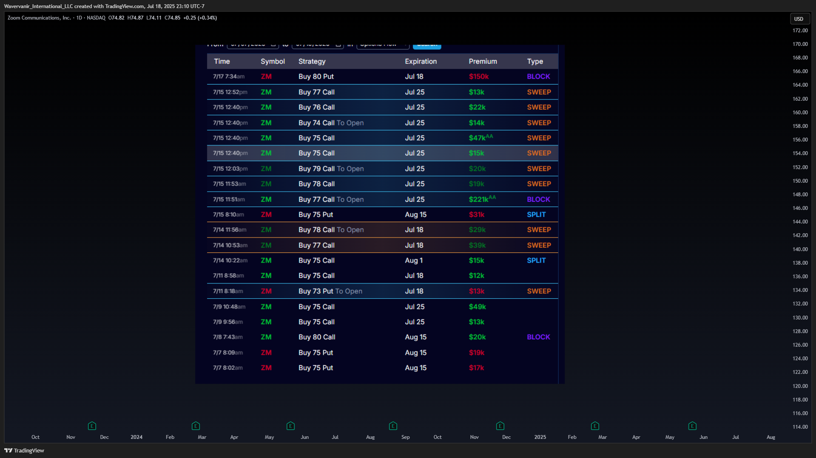Image resolution: width=816 pixels, height=458 pixels.
Task: Click the Buy 79 Call To Open entry
Action: [331, 169]
